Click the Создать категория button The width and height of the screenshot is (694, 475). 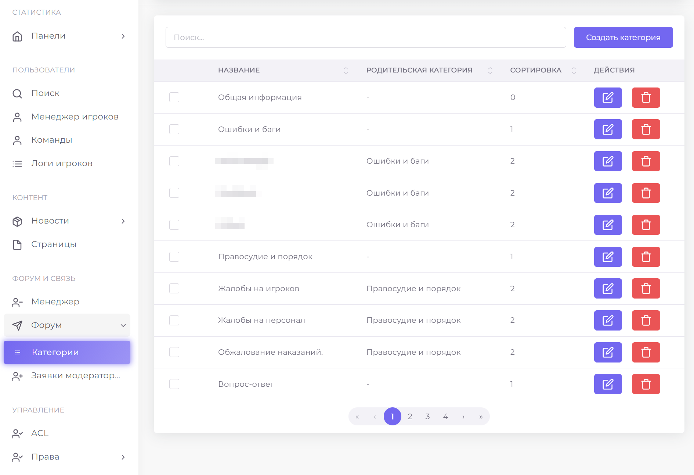point(623,37)
